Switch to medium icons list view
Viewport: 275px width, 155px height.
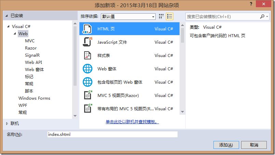pyautogui.click(x=170, y=16)
